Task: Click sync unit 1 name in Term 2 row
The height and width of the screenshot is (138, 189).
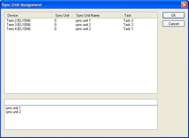Action: [x=83, y=21]
